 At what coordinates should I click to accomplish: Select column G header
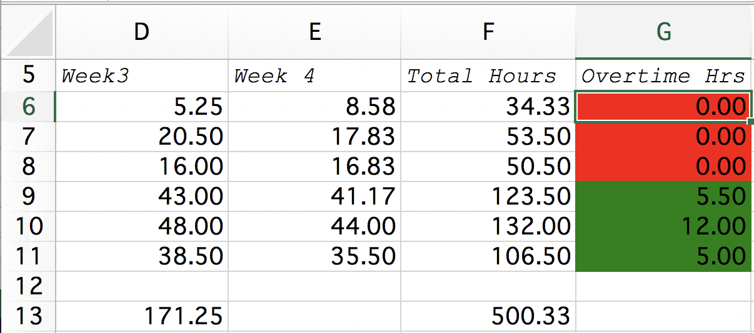point(663,32)
